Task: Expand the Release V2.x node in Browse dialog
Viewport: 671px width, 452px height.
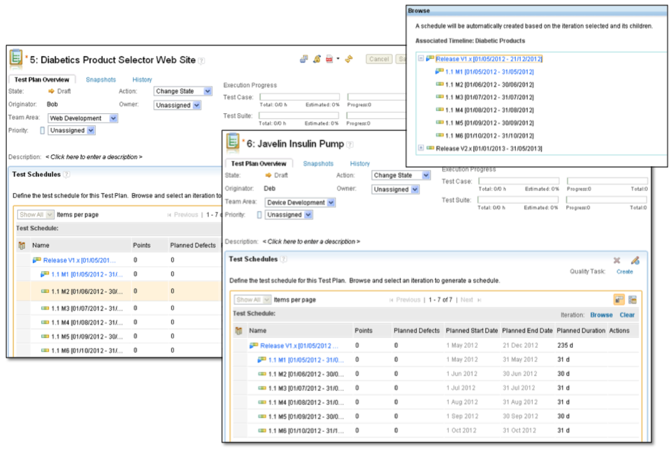Action: pos(421,148)
